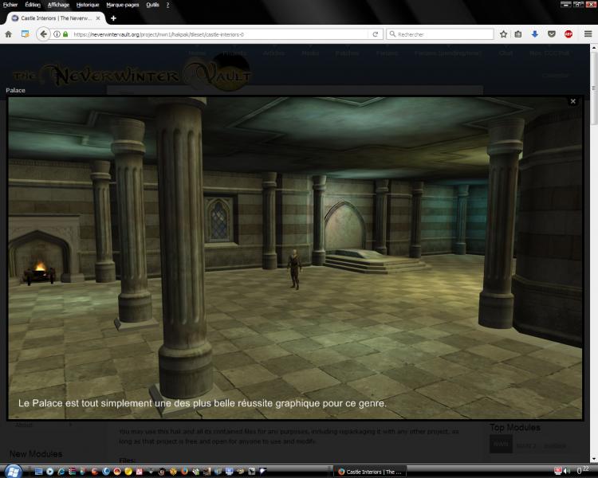598x478 pixels.
Task: Open the downloads arrow panel
Action: point(535,34)
